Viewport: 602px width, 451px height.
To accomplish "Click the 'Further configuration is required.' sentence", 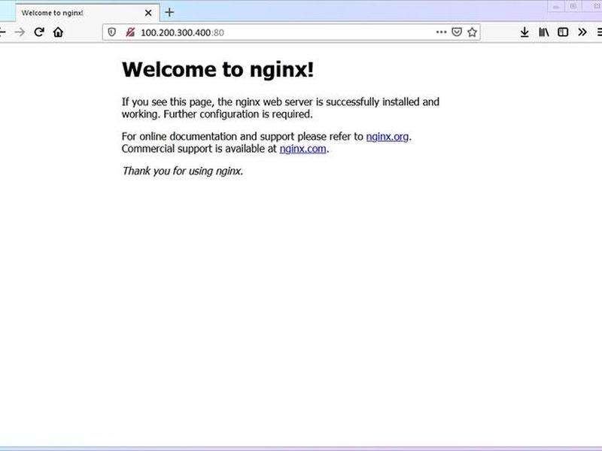I will tap(238, 114).
